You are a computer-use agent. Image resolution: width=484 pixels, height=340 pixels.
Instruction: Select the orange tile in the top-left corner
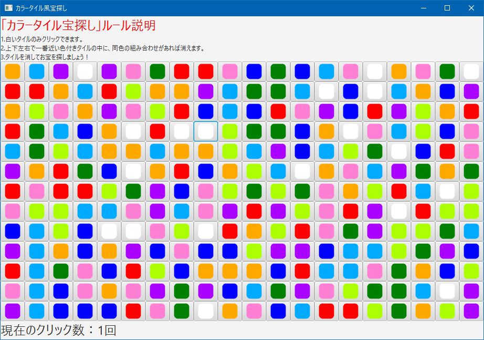tap(13, 71)
